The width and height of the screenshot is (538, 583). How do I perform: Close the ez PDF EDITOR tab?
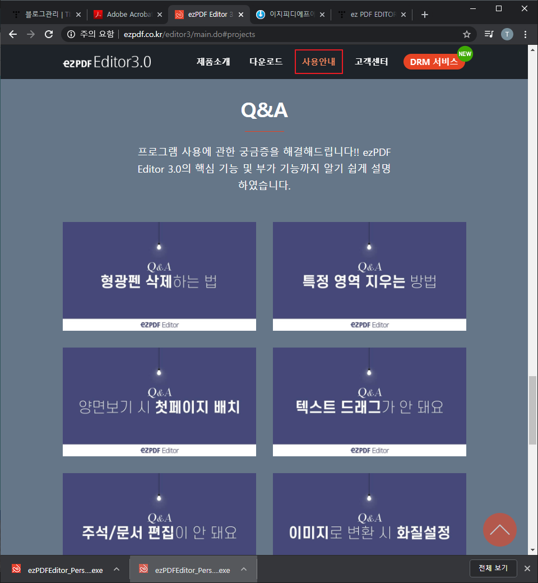(x=403, y=15)
